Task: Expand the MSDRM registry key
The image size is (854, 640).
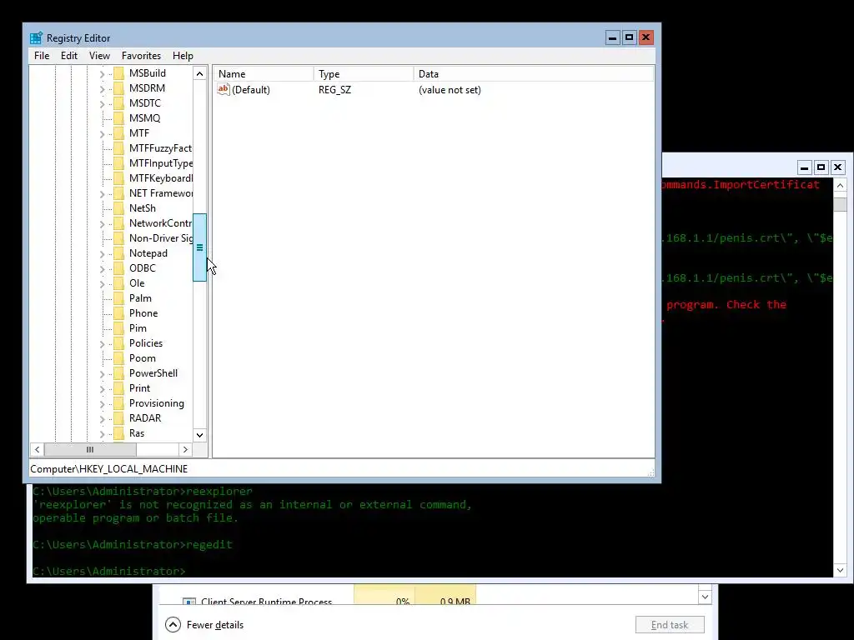Action: pos(102,88)
